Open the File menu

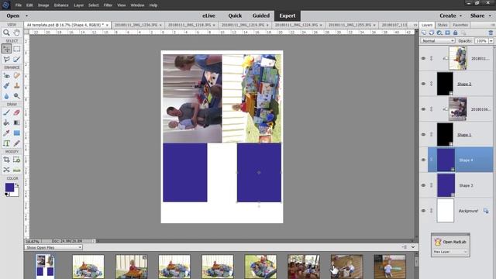pyautogui.click(x=19, y=5)
